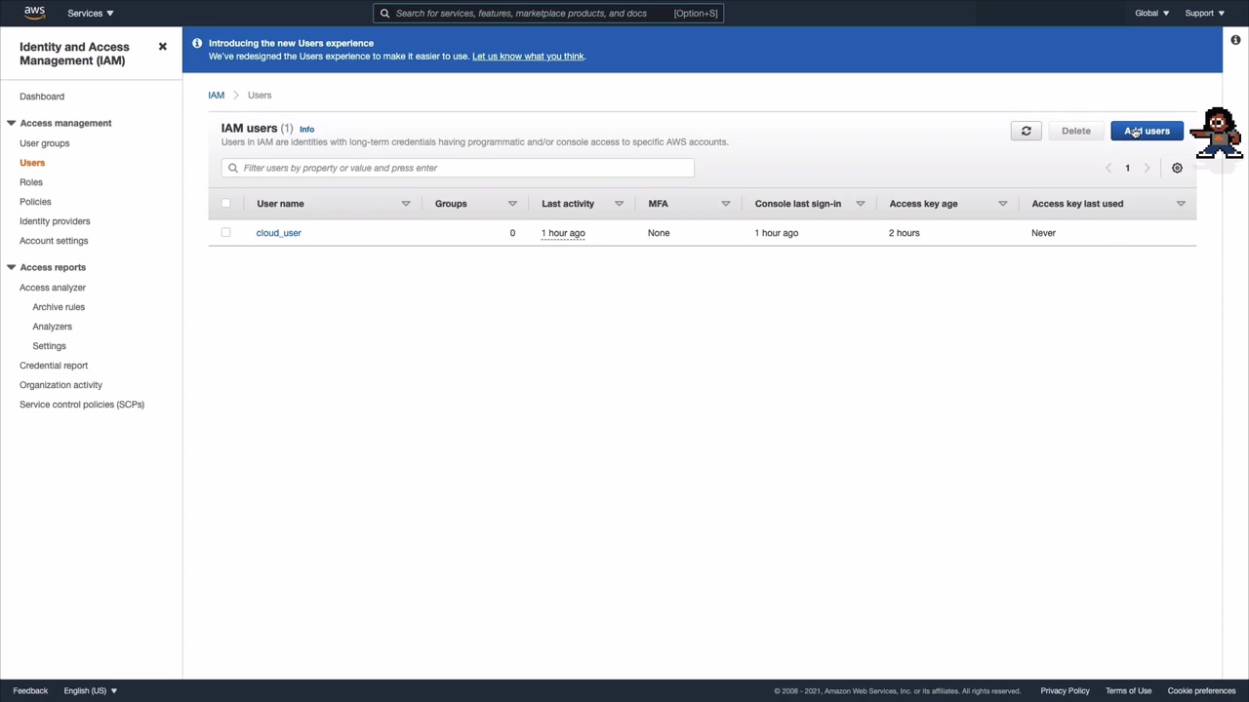
Task: Click the '2 hours' access key age cell
Action: coord(905,233)
